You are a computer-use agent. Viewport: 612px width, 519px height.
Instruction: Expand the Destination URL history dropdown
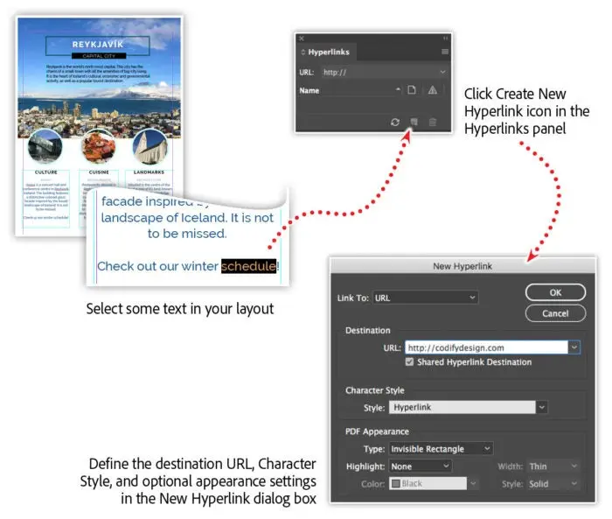[x=574, y=347]
